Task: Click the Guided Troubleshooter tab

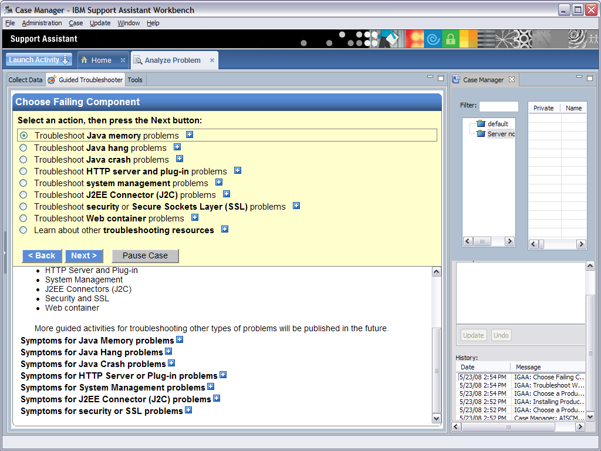Action: [x=86, y=80]
